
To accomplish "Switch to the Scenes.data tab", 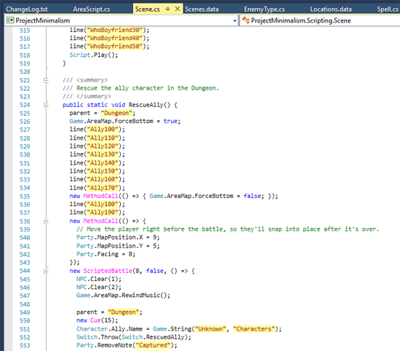I will pyautogui.click(x=201, y=9).
